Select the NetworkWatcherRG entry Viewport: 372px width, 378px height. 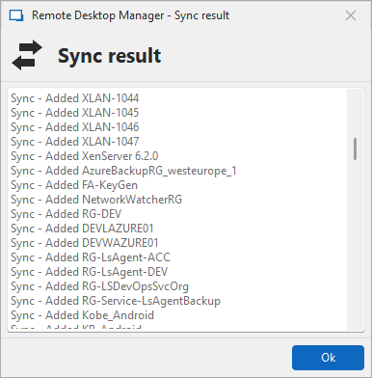point(96,200)
